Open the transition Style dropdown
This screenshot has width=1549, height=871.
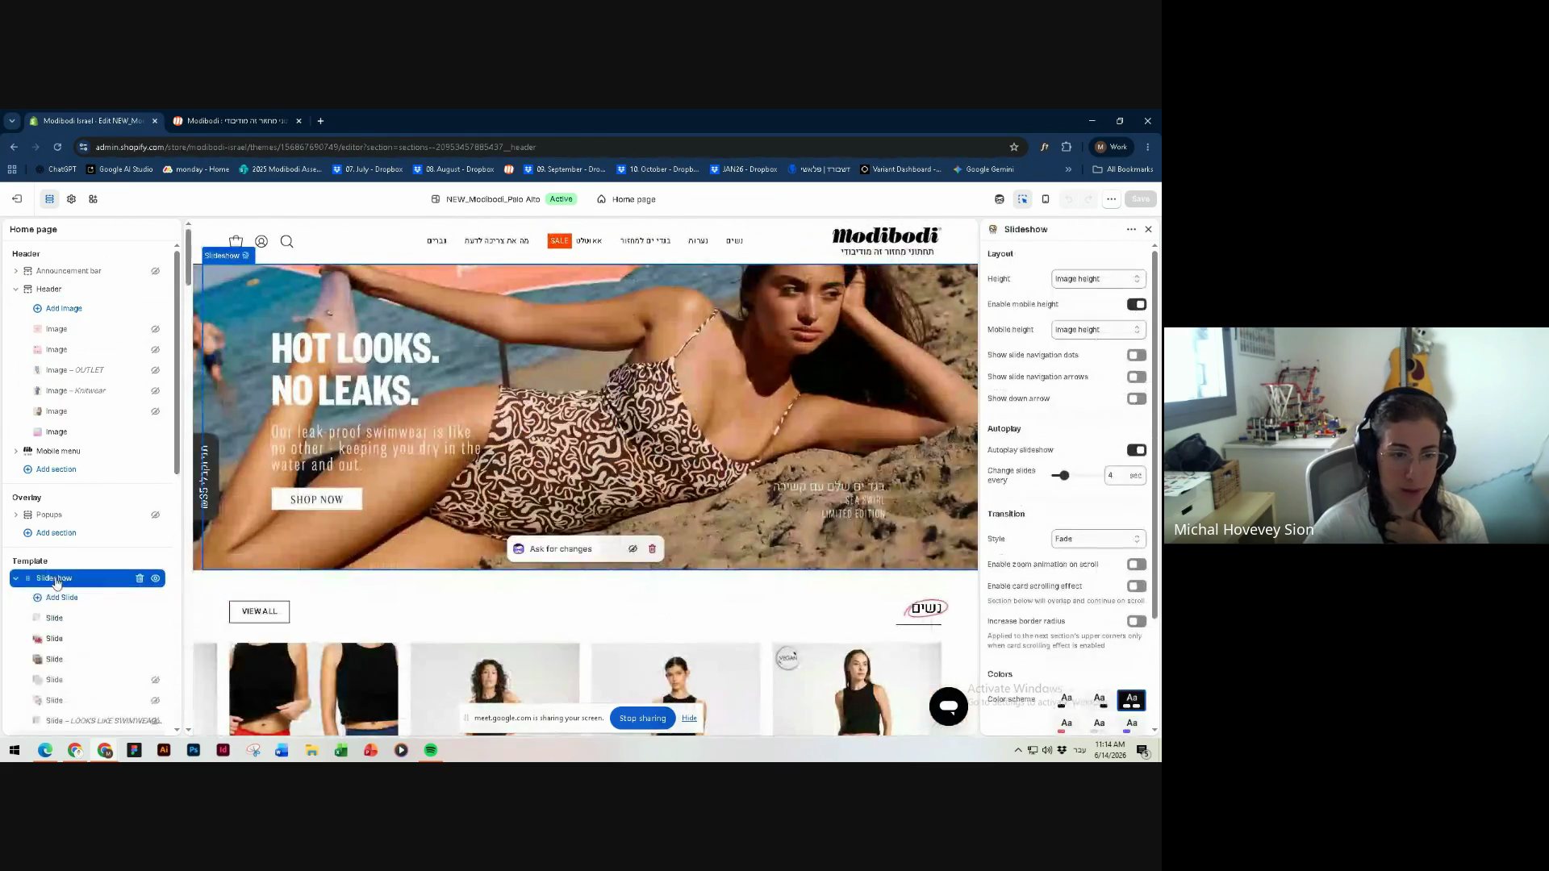point(1098,539)
